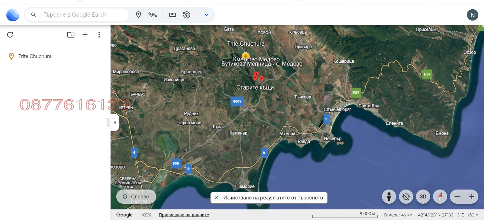Open the N profile account menu
484x220 pixels.
472,15
